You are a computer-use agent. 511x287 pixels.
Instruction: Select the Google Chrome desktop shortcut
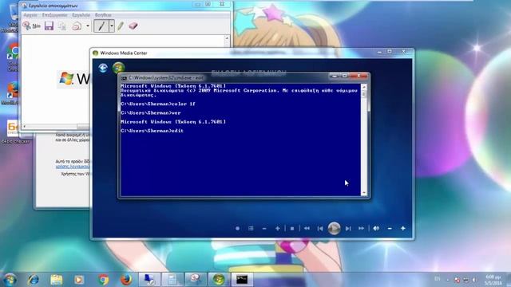(x=13, y=57)
